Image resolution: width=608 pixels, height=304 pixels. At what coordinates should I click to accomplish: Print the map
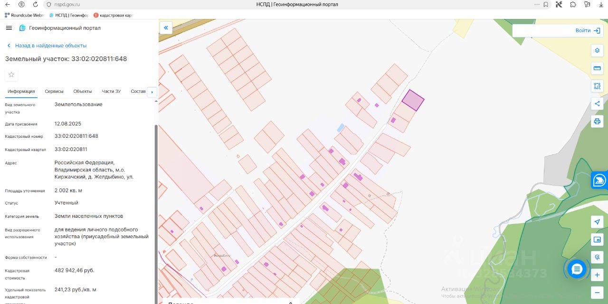click(x=597, y=121)
